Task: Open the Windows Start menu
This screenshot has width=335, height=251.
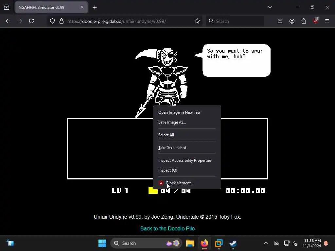Action: (102, 243)
